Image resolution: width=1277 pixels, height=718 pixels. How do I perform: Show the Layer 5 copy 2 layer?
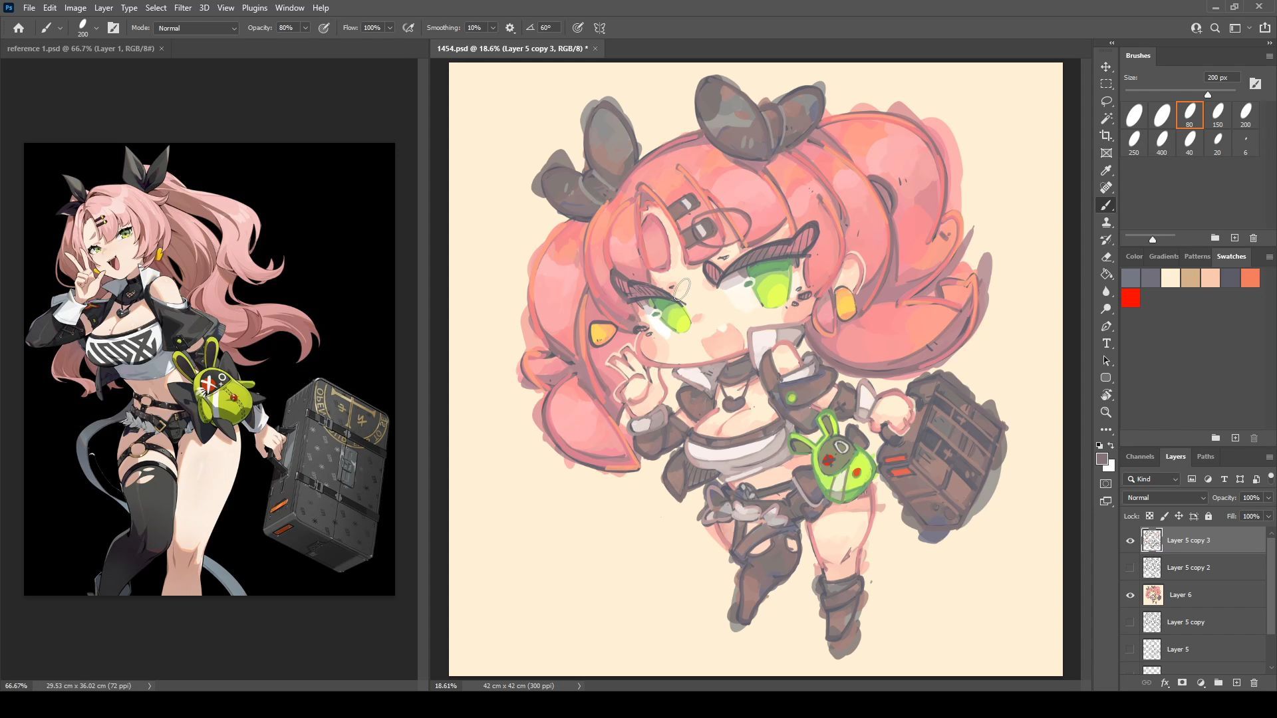click(1130, 568)
